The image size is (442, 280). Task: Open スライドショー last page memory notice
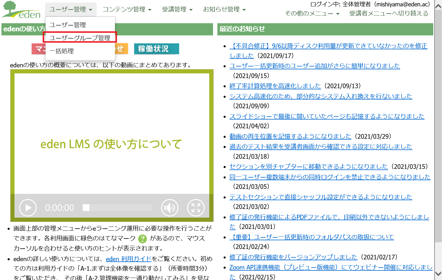[327, 116]
